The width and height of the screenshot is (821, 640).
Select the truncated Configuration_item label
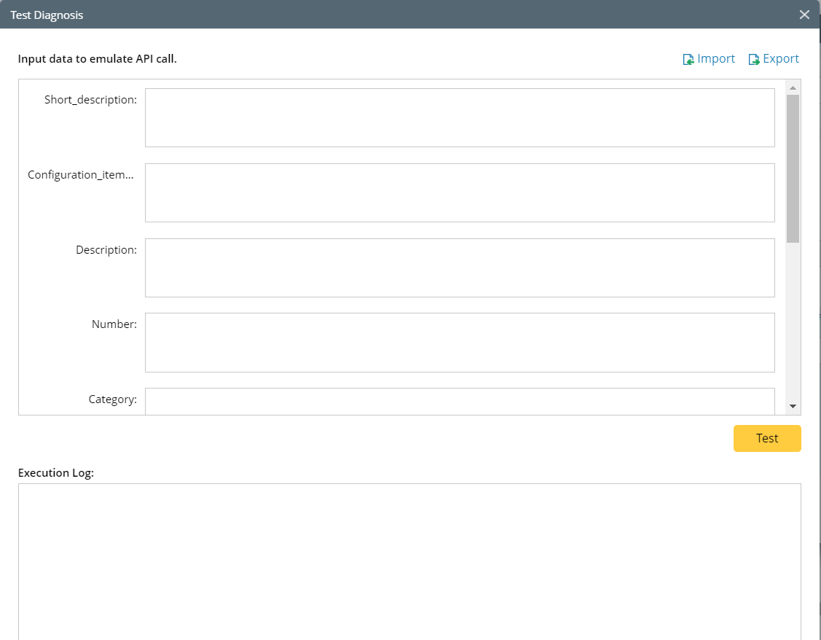[x=81, y=175]
